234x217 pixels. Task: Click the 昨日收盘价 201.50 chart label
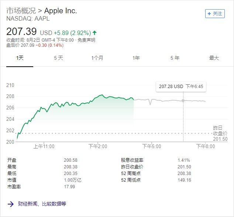point(220,133)
